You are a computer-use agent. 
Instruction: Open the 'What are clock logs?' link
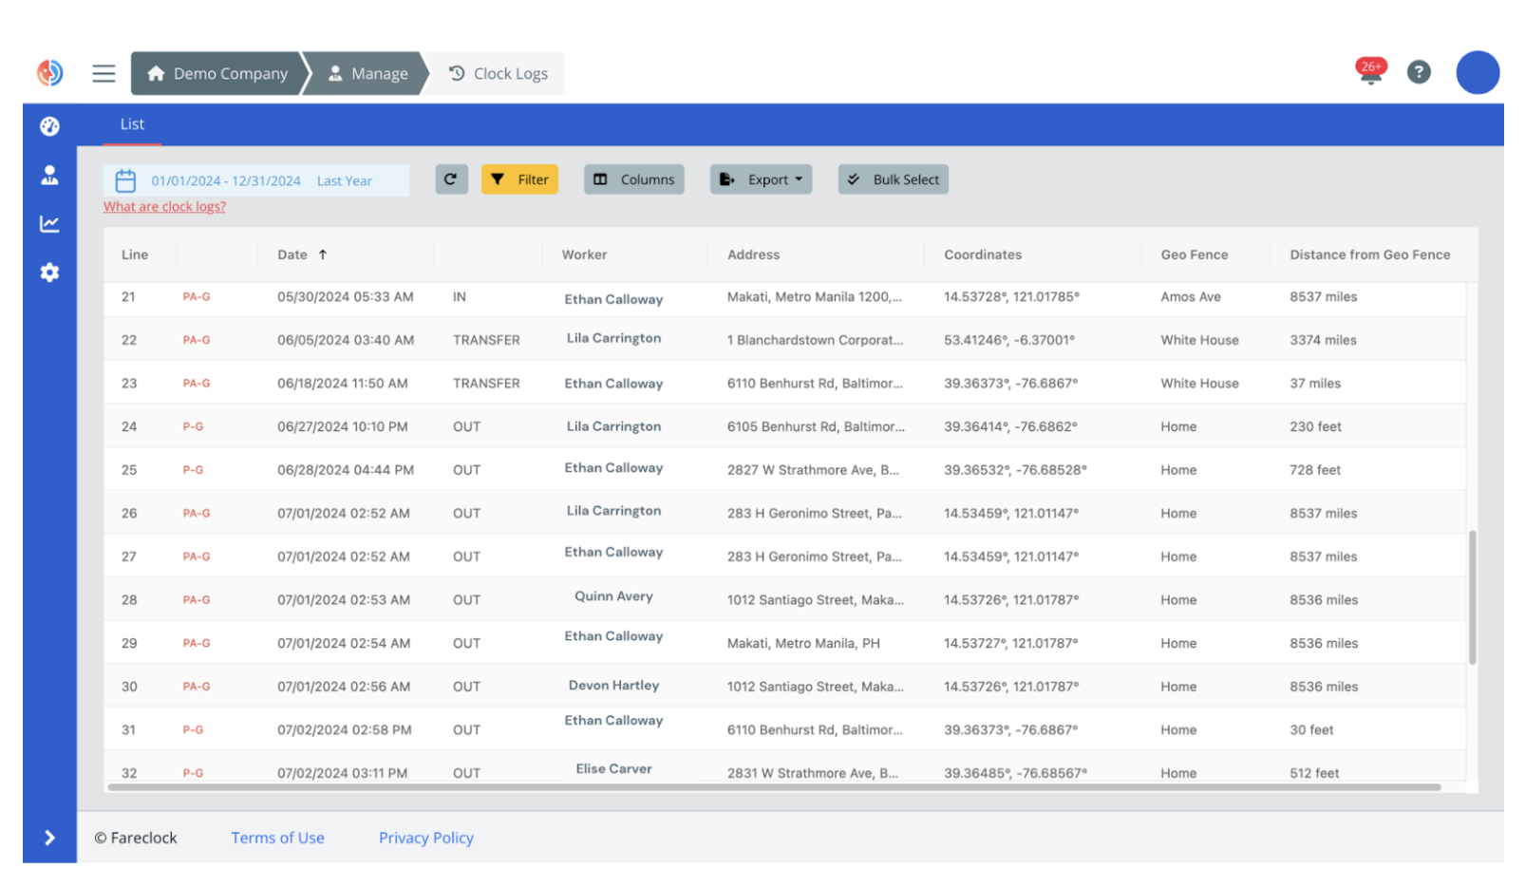coord(164,207)
